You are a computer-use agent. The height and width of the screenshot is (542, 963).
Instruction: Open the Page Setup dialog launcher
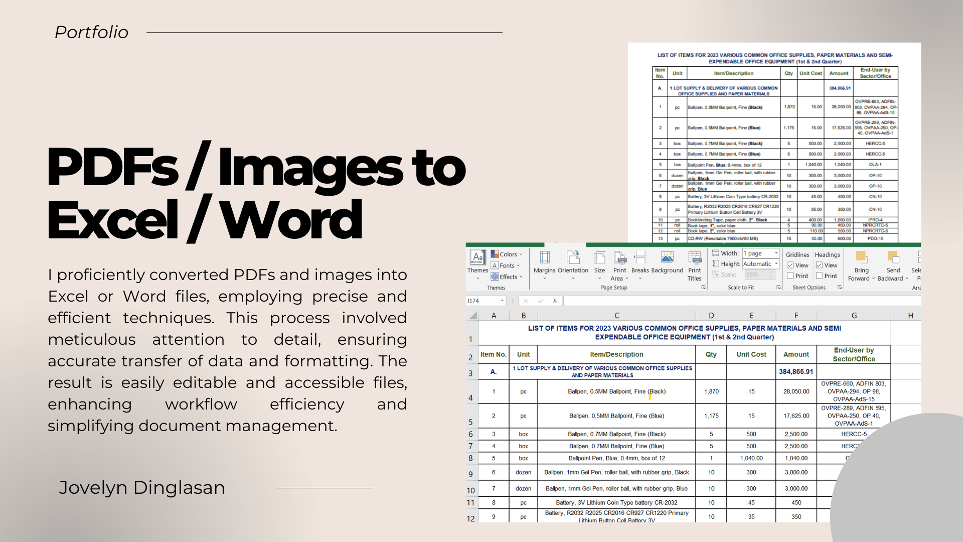click(x=703, y=288)
